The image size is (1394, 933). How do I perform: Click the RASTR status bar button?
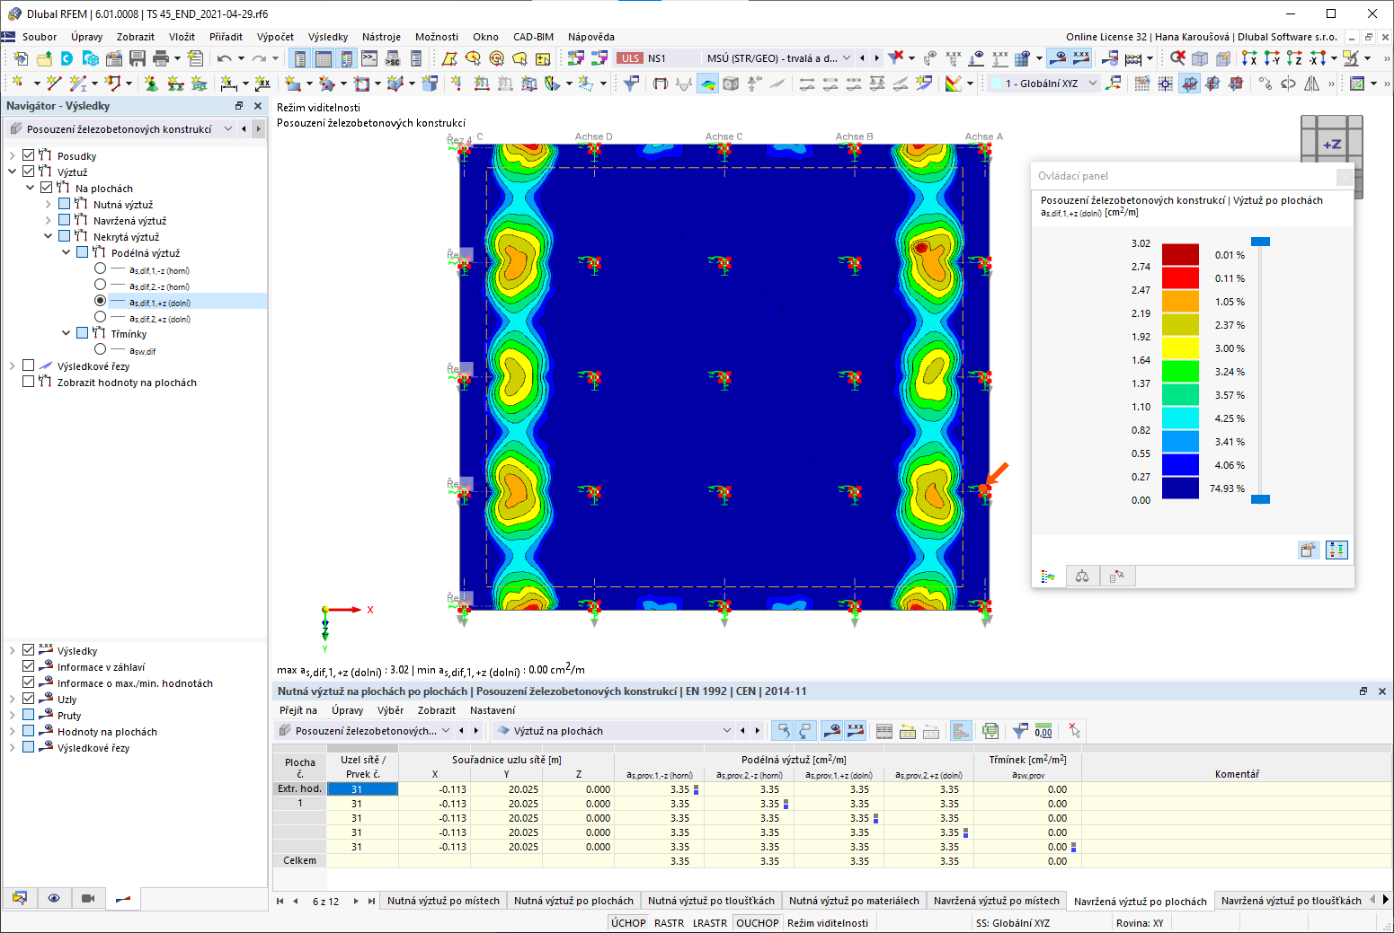[x=669, y=923]
